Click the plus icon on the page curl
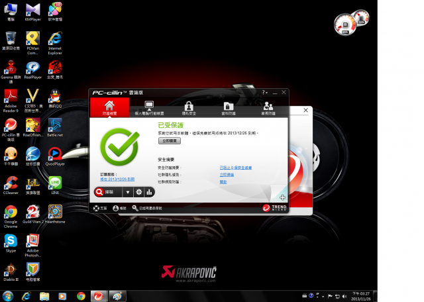Screen dimensions: 424x302 click(282, 197)
